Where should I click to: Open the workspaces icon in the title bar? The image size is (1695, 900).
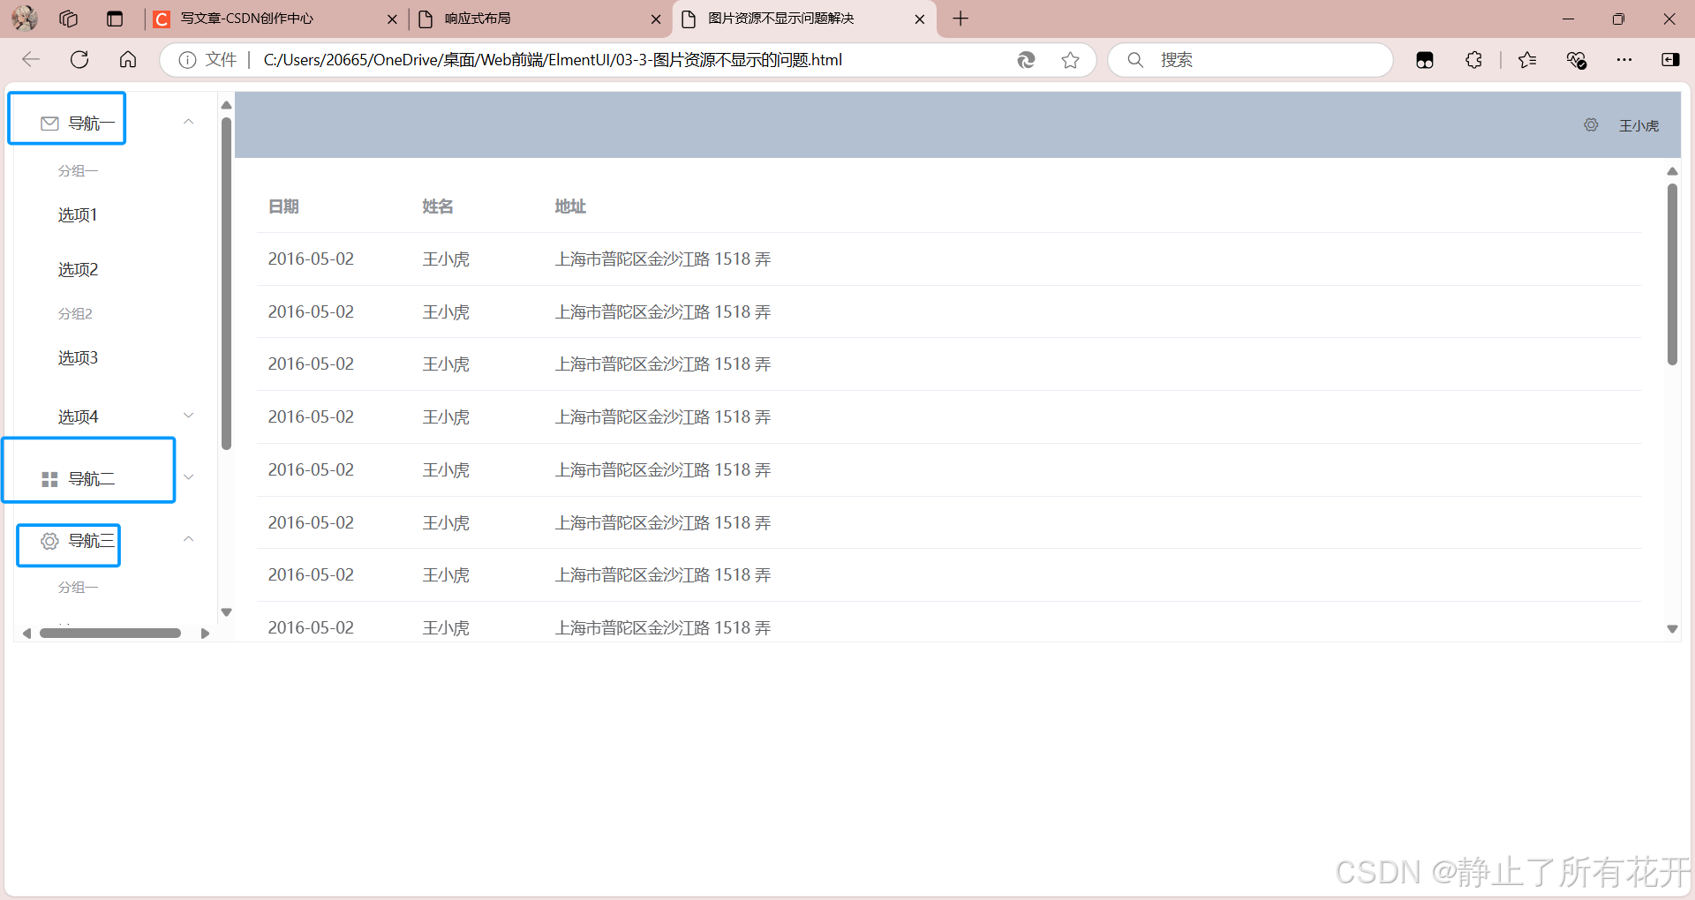point(69,19)
